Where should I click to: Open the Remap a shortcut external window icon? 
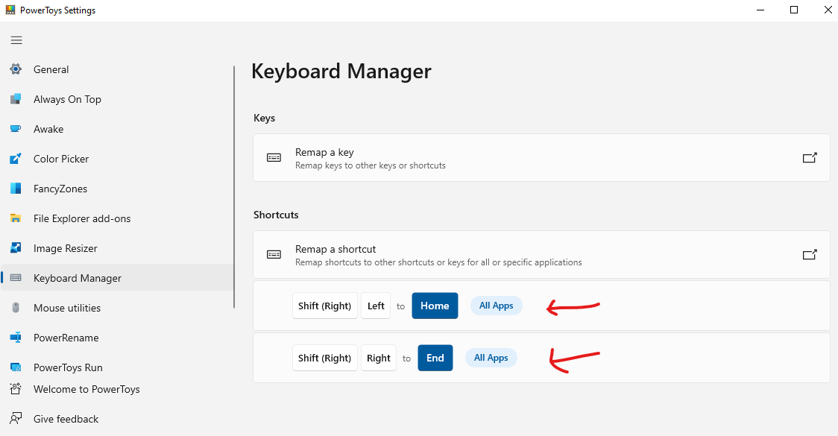(x=810, y=254)
